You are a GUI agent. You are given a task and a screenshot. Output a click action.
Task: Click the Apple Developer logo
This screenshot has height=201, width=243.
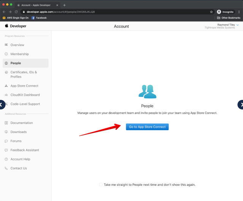pyautogui.click(x=6, y=26)
